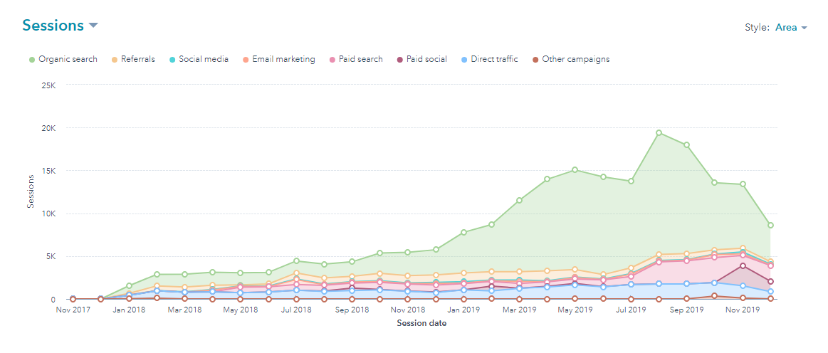Click the Paid social legend item
This screenshot has width=828, height=353.
click(x=421, y=59)
